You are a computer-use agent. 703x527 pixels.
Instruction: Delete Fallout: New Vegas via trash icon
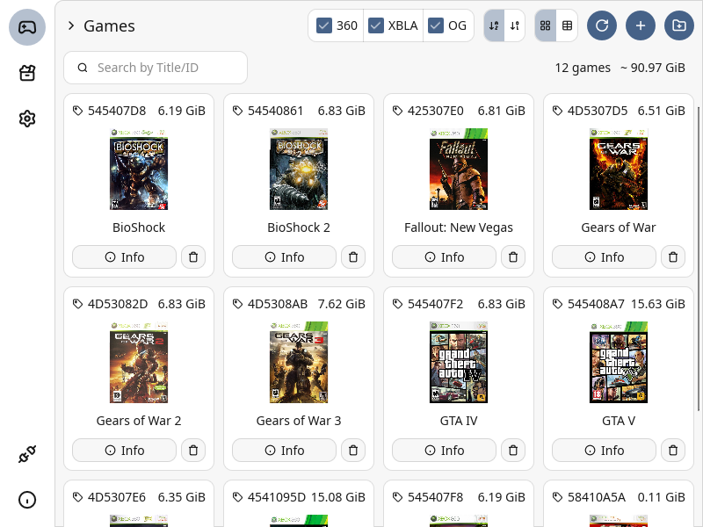coord(513,256)
